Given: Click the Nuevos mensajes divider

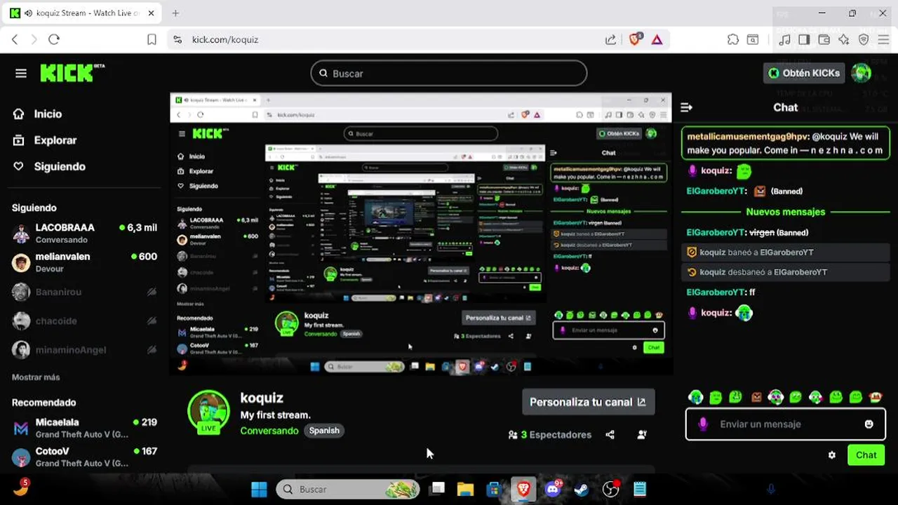Looking at the screenshot, I should [x=785, y=212].
